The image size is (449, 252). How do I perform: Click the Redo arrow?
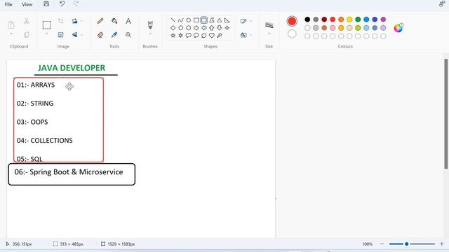click(x=76, y=4)
